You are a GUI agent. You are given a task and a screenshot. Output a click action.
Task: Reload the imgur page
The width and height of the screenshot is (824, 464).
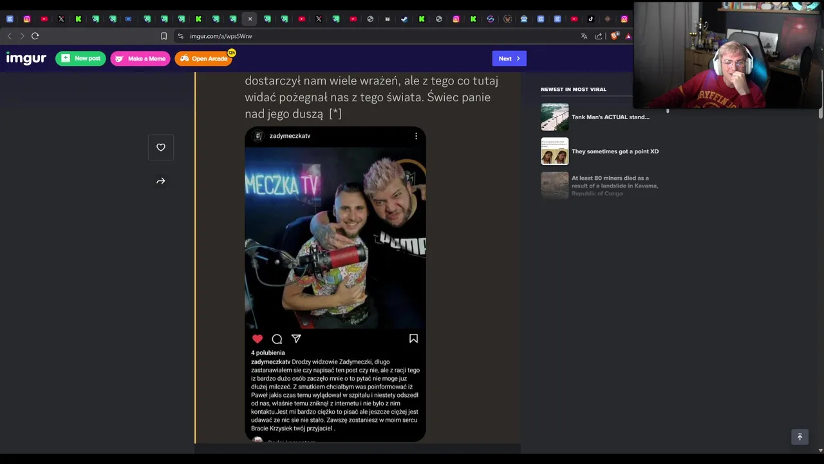[x=35, y=36]
